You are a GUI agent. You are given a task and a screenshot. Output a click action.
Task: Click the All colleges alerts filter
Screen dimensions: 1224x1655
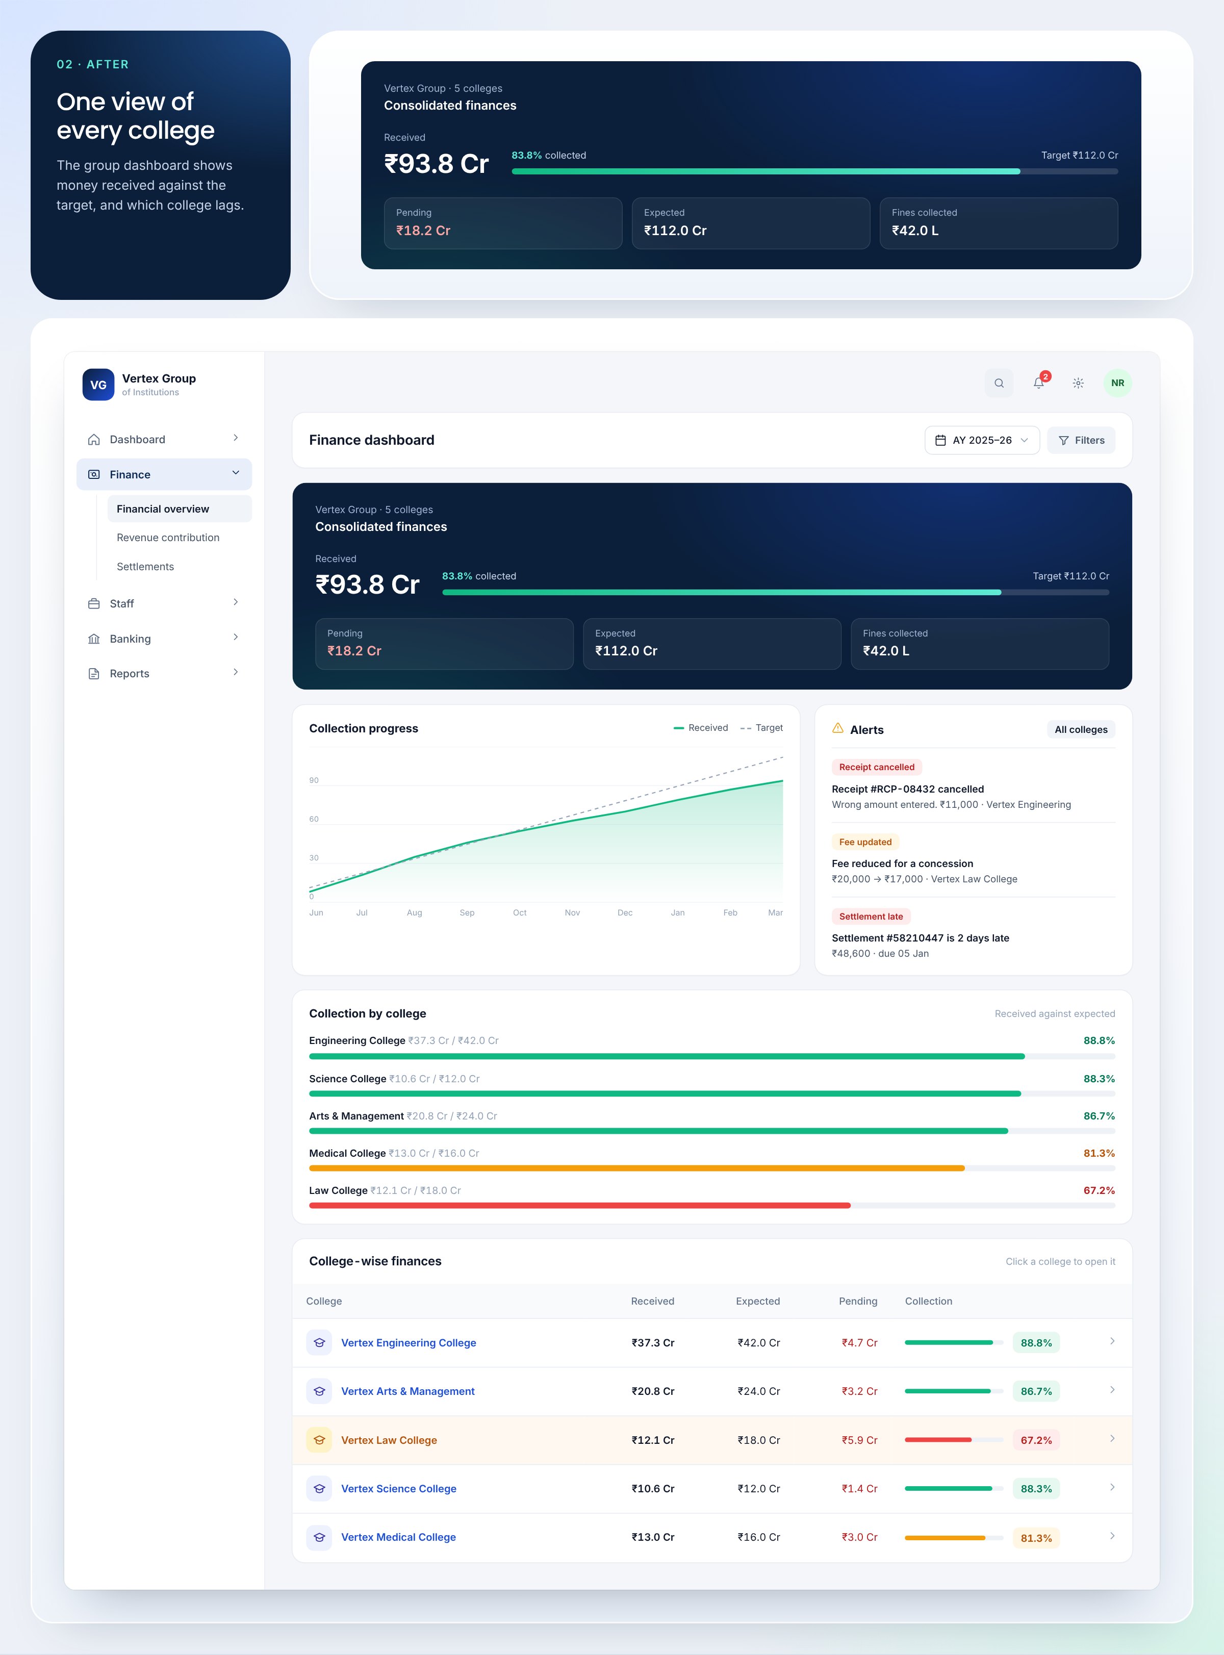click(x=1080, y=730)
